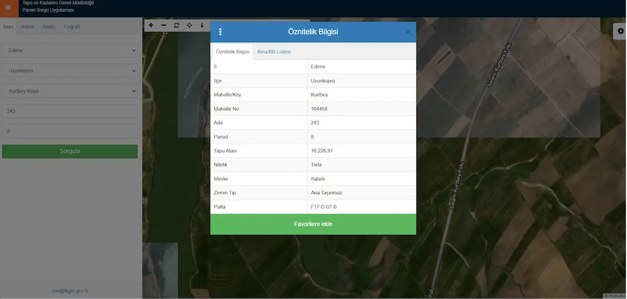627x299 pixels.
Task: Select the Öznitelik Bilgisi tab
Action: click(233, 52)
